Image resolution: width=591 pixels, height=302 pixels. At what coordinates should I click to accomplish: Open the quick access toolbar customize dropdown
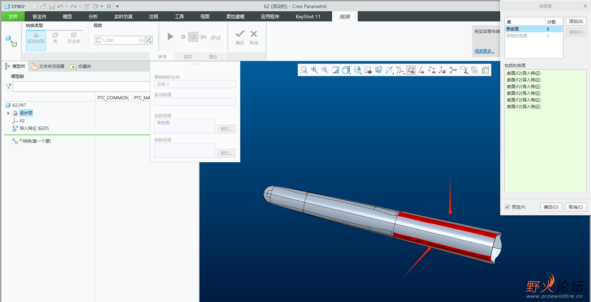click(117, 6)
